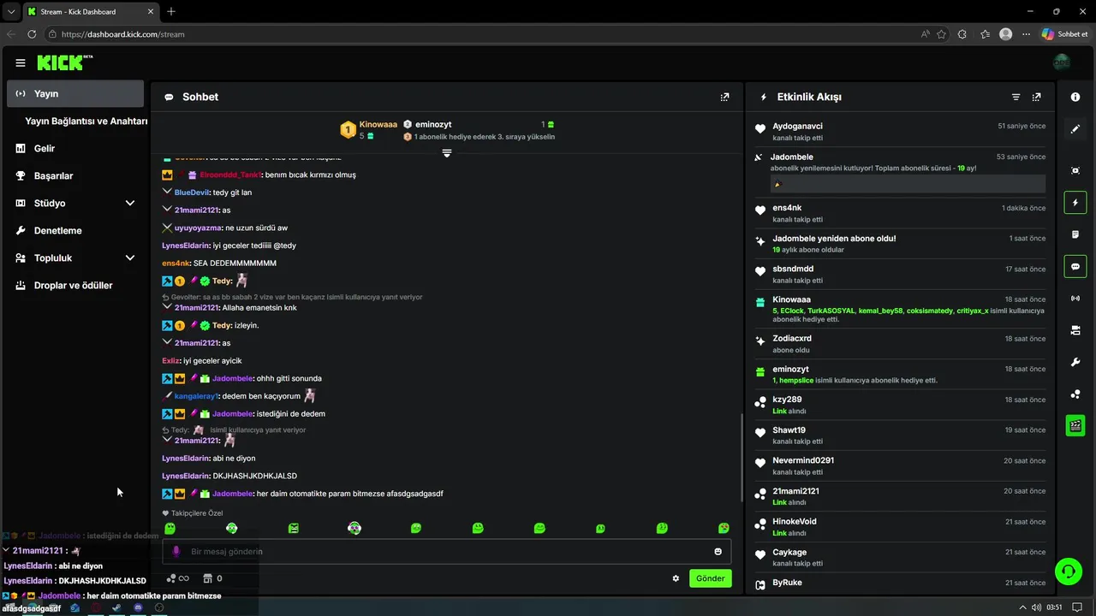Open the Başarılar menu item
This screenshot has height=616, width=1096.
tap(75, 175)
